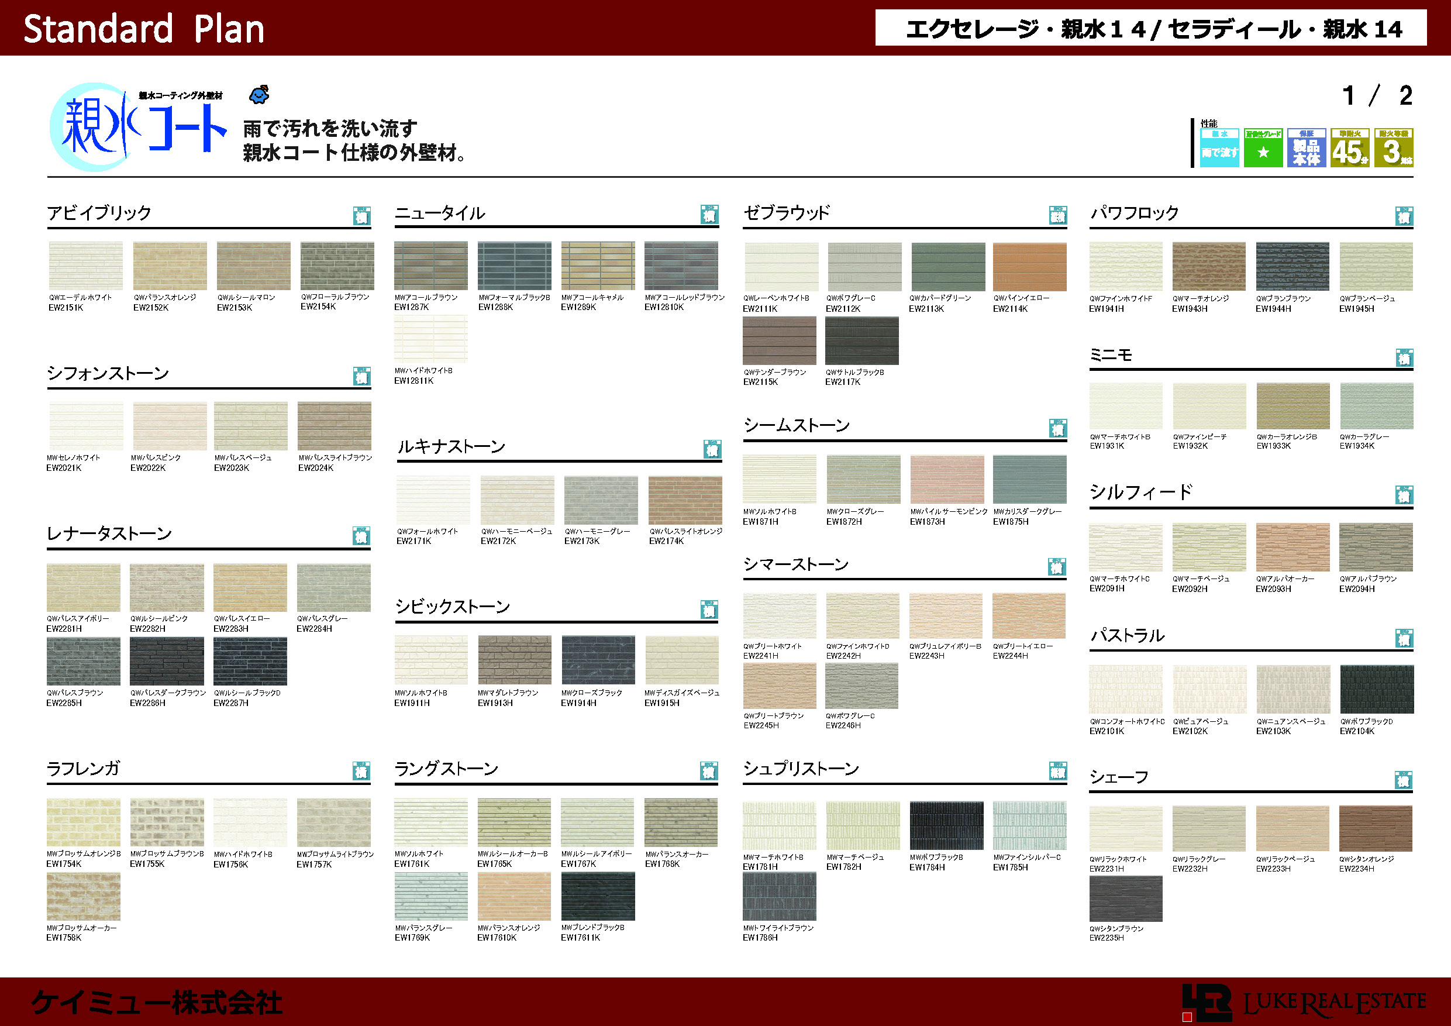Screen dimensions: 1451x1026
Task: Click the hydrophilic icon beside シマーストーン heading
Action: tap(1057, 566)
